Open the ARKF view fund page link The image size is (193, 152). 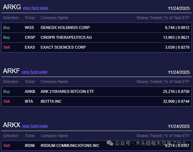(x=34, y=72)
